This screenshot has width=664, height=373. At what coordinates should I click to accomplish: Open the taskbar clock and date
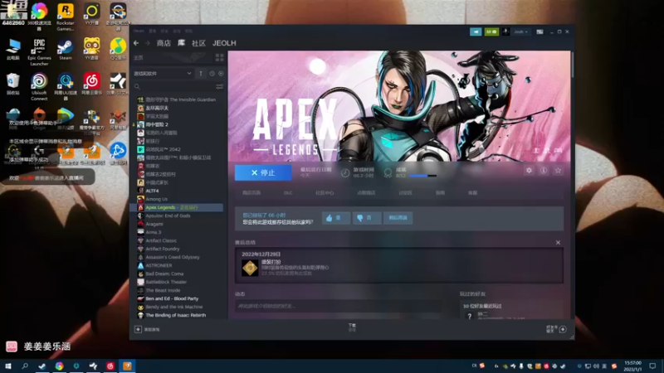coord(632,366)
